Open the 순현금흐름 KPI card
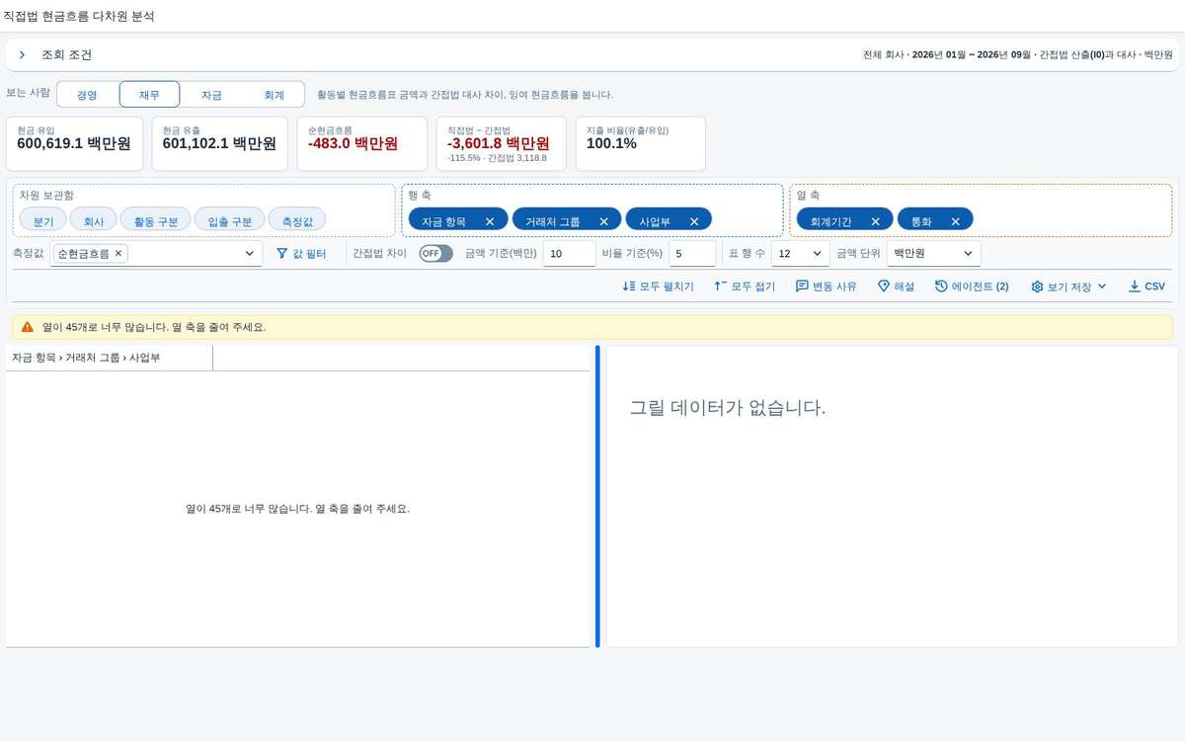Viewport: 1185px width, 741px height. coord(361,143)
